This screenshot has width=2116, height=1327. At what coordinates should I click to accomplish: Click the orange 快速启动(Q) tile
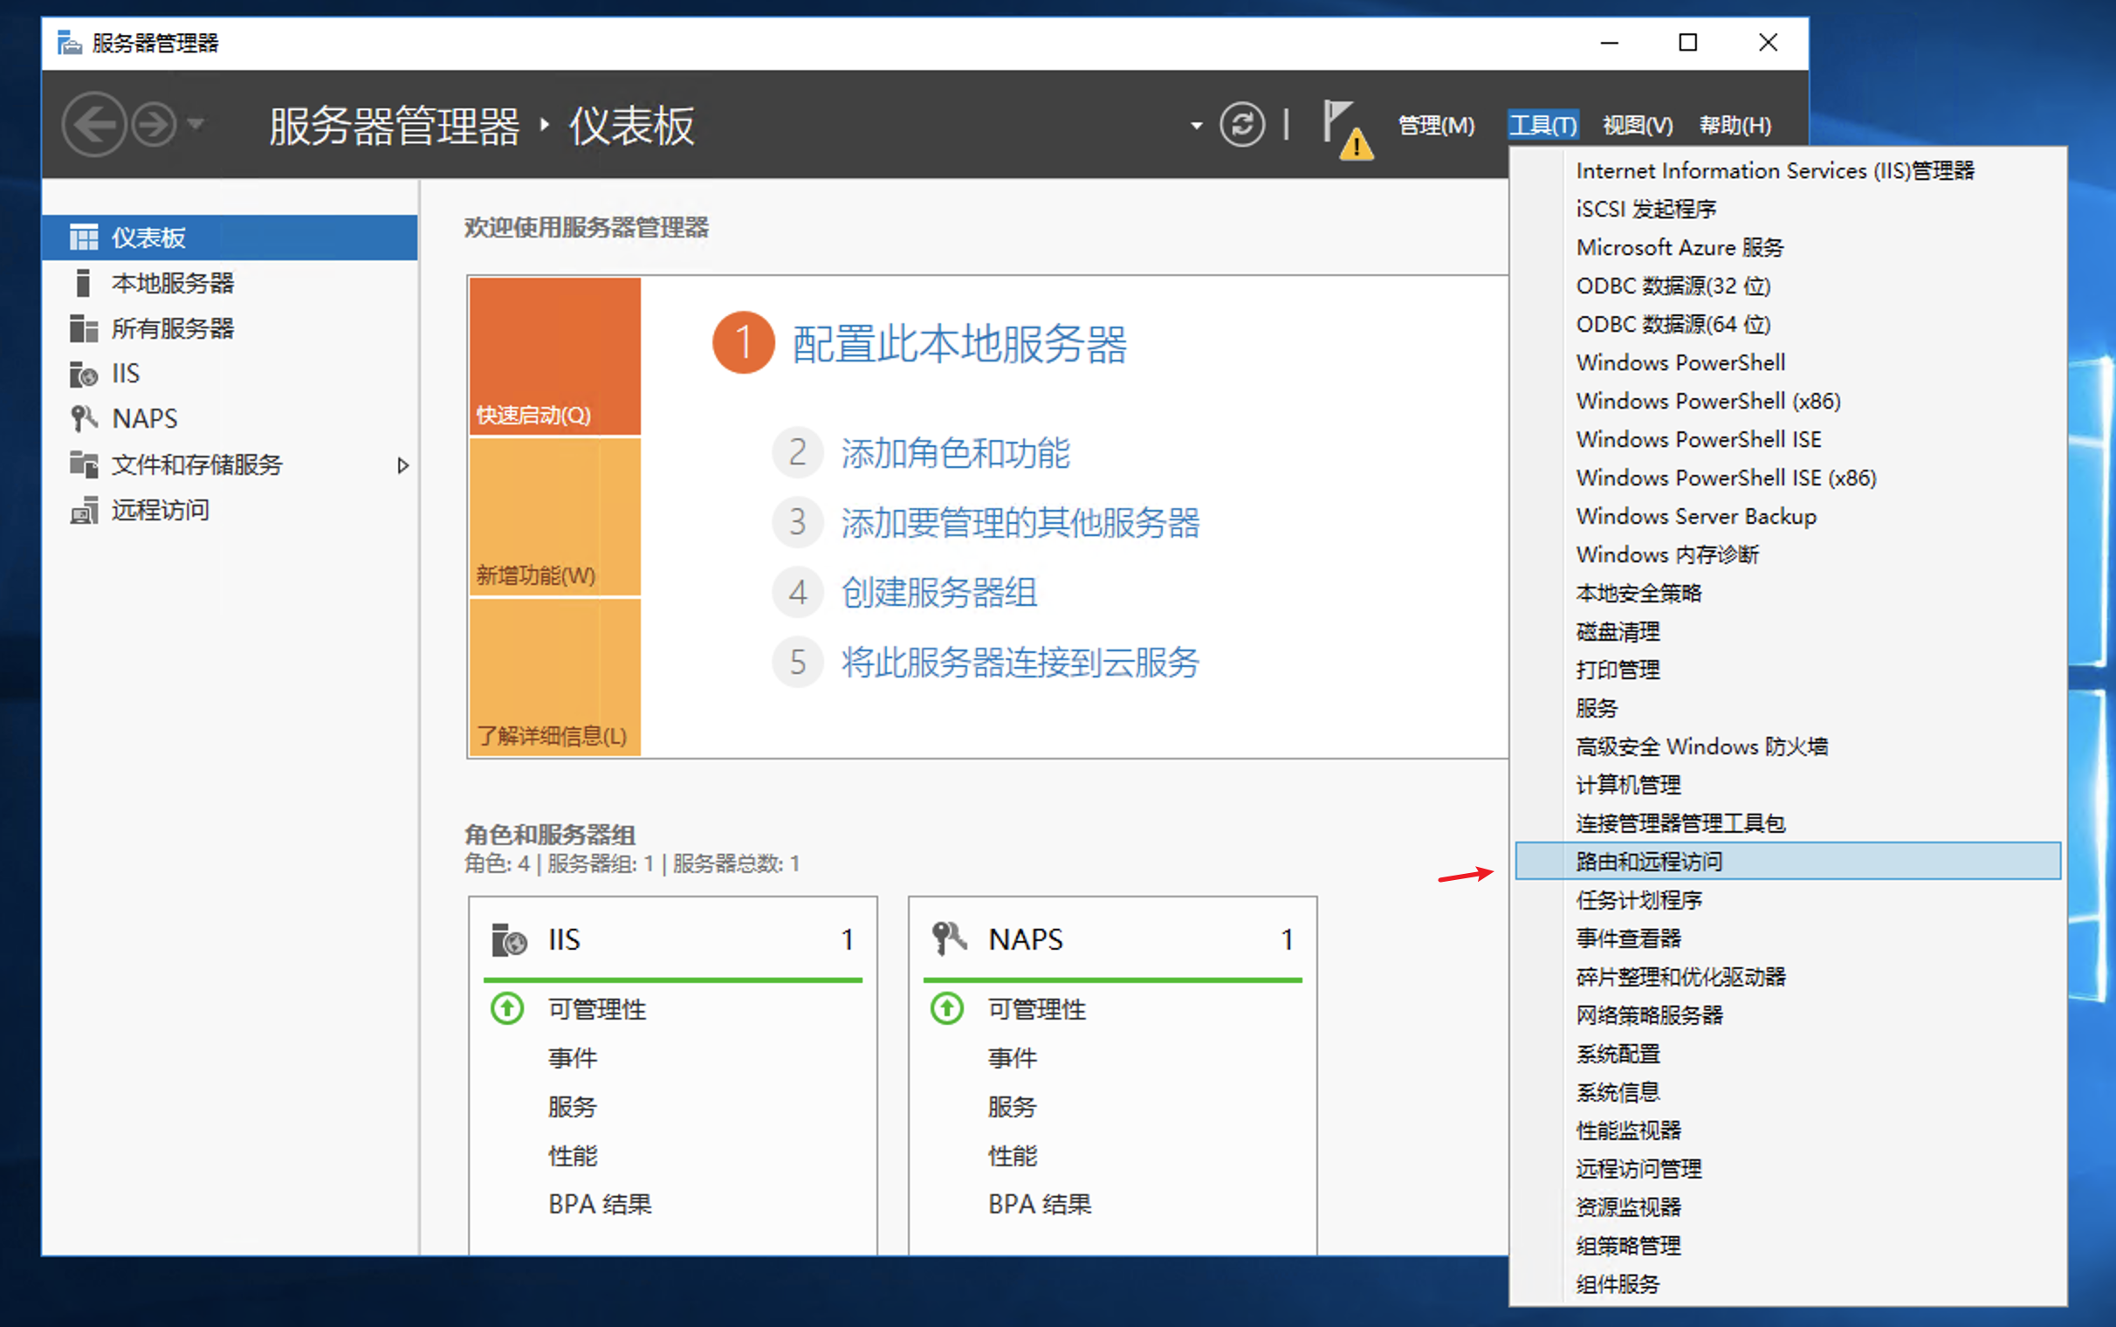coord(554,355)
